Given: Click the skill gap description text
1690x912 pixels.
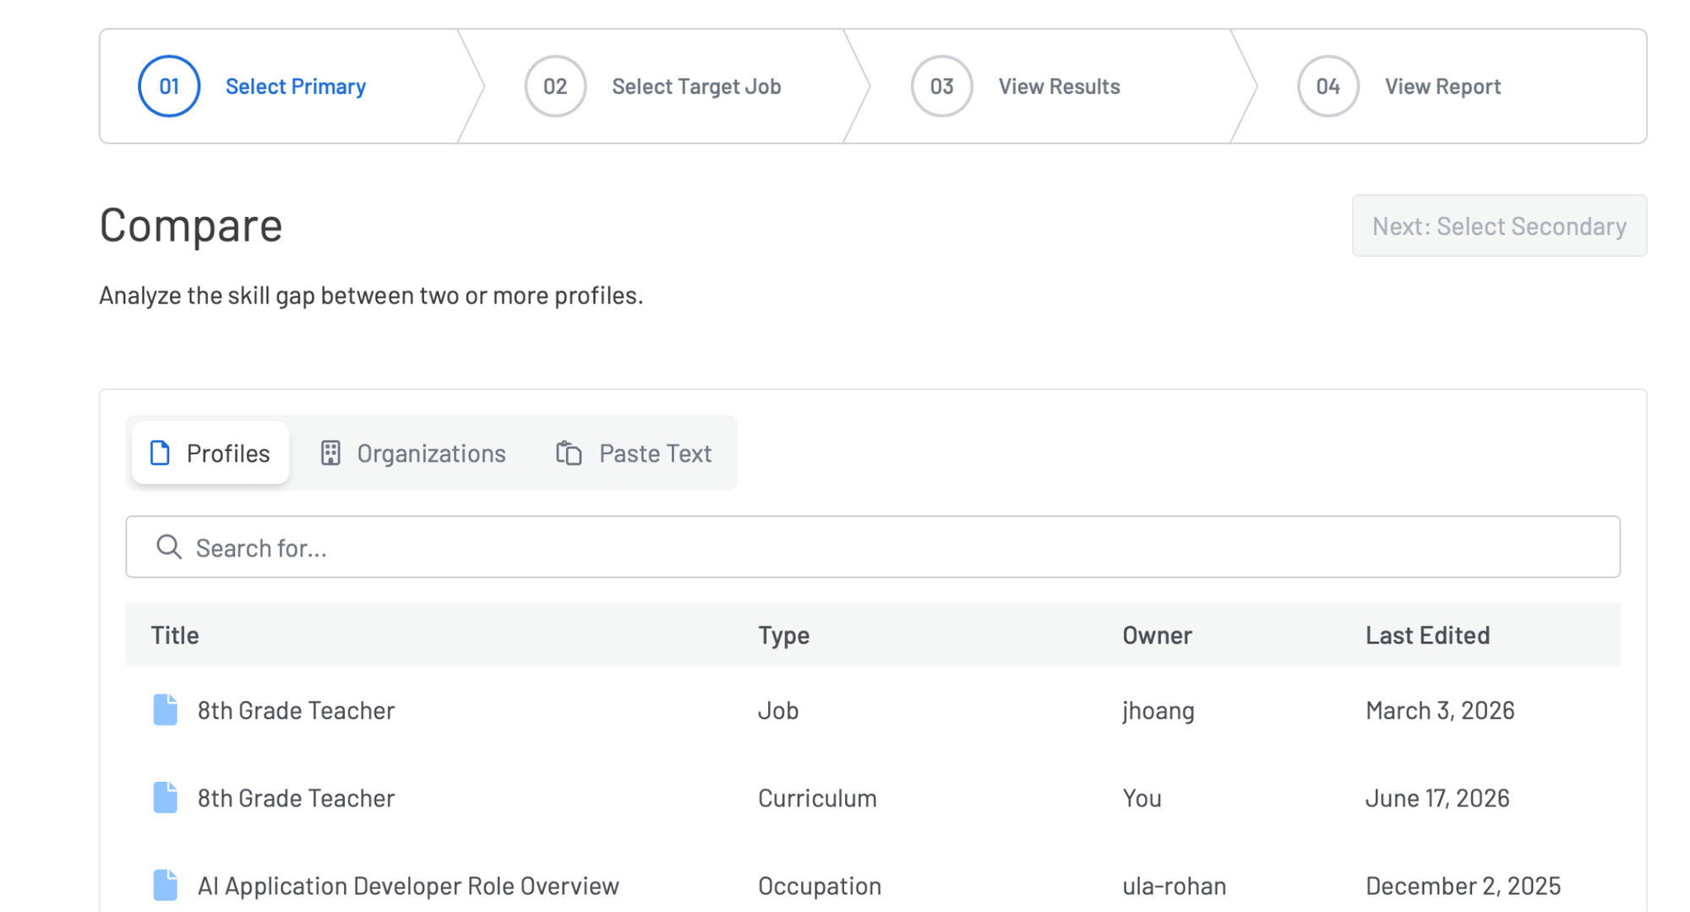Looking at the screenshot, I should 371,296.
